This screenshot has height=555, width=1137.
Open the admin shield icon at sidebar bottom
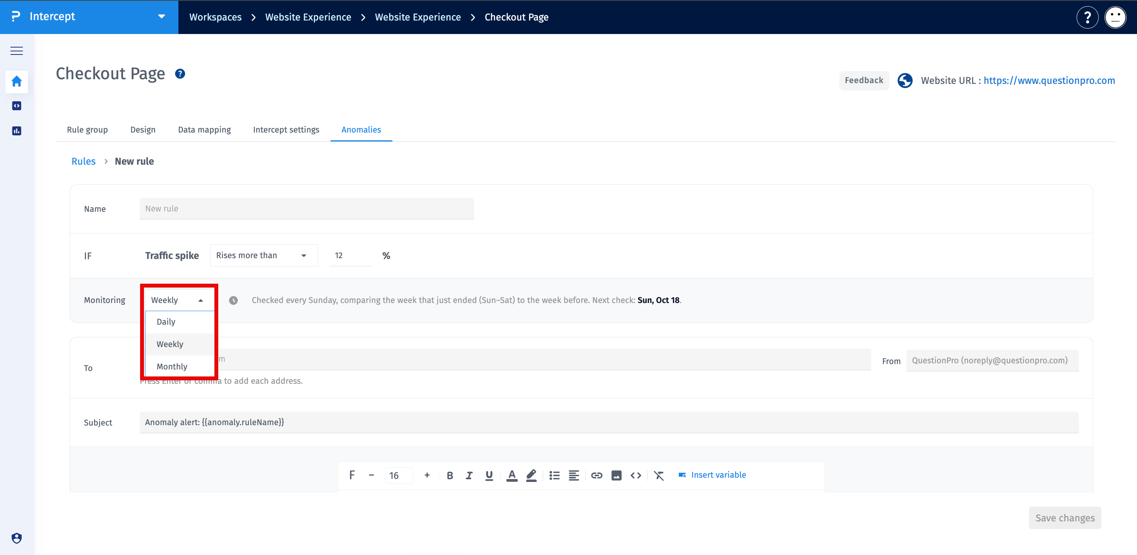coord(16,538)
